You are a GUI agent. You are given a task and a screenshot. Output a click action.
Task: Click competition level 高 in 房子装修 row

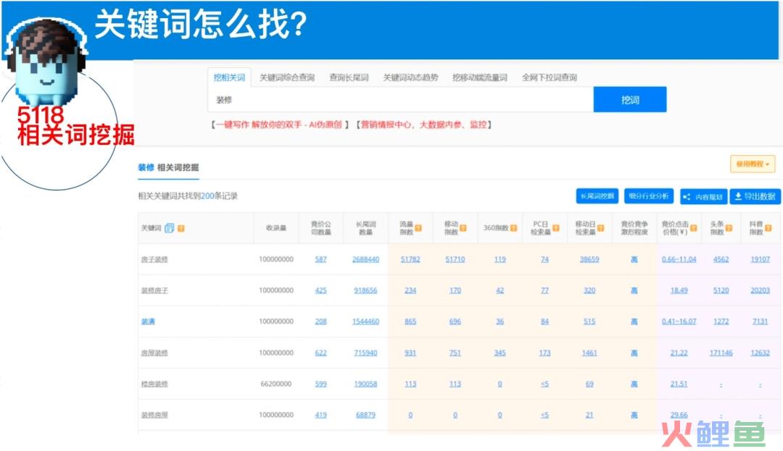(634, 260)
